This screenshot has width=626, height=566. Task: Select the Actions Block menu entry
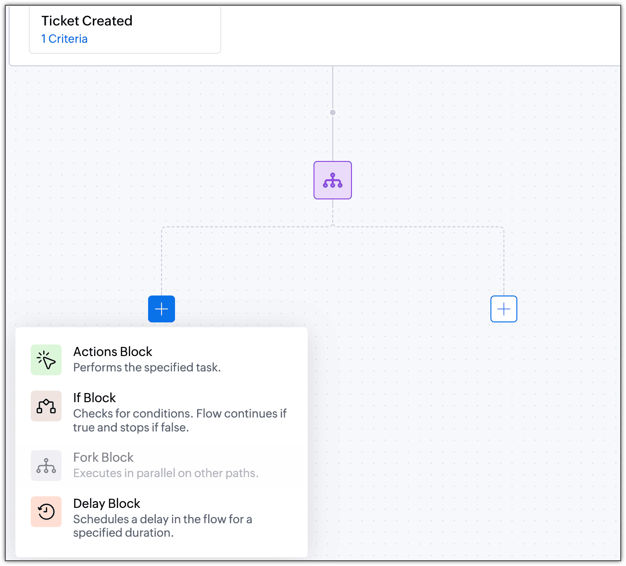(162, 360)
